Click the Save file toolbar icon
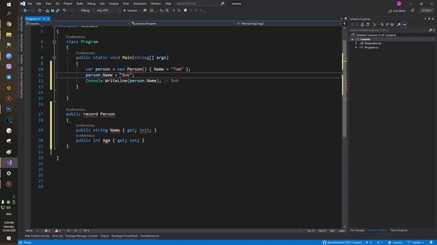Screen dimensions: 437x245 pos(53,11)
